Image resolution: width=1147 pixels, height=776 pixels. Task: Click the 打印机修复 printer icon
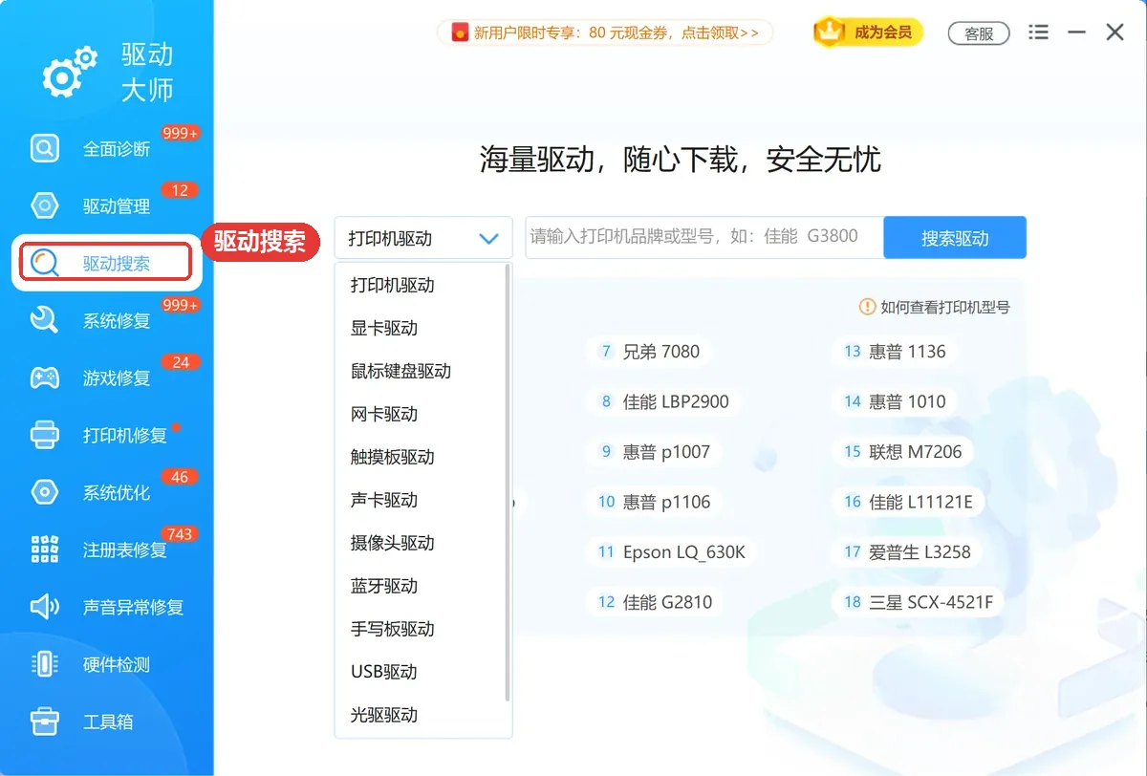click(x=45, y=435)
